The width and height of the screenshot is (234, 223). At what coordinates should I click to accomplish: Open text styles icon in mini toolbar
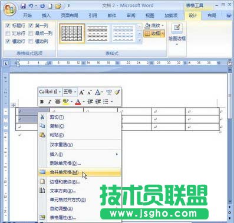pyautogui.click(x=98, y=92)
